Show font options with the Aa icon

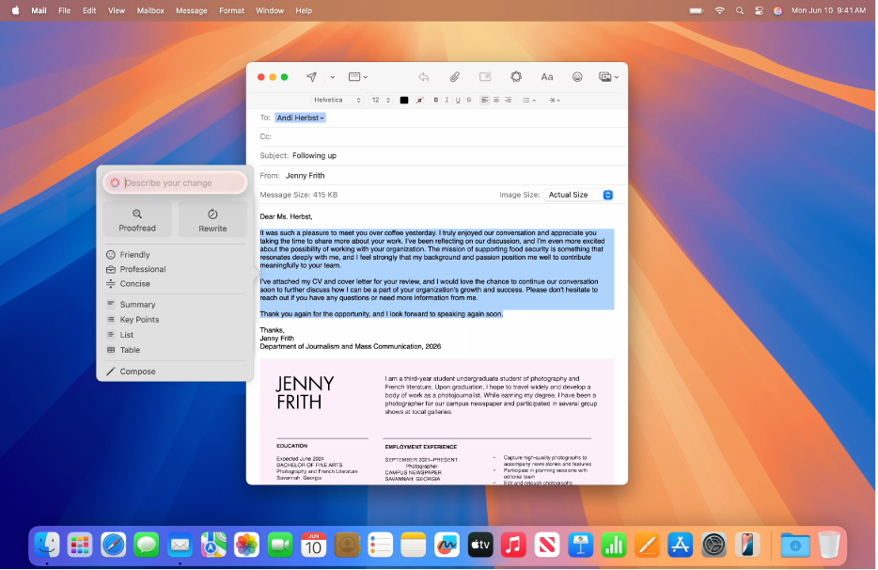pos(546,77)
